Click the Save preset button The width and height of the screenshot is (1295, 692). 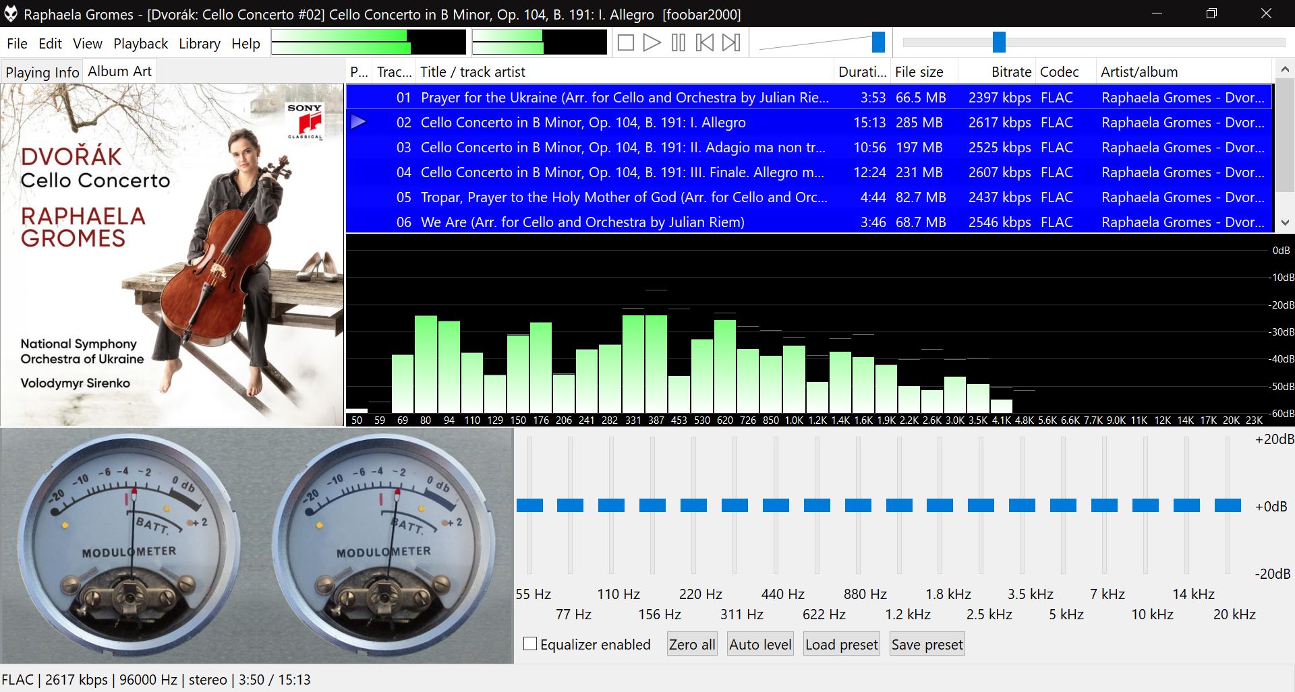[x=927, y=645]
